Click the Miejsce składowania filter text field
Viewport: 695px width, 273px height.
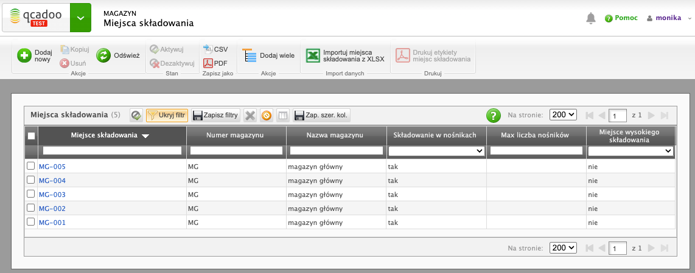pos(112,150)
